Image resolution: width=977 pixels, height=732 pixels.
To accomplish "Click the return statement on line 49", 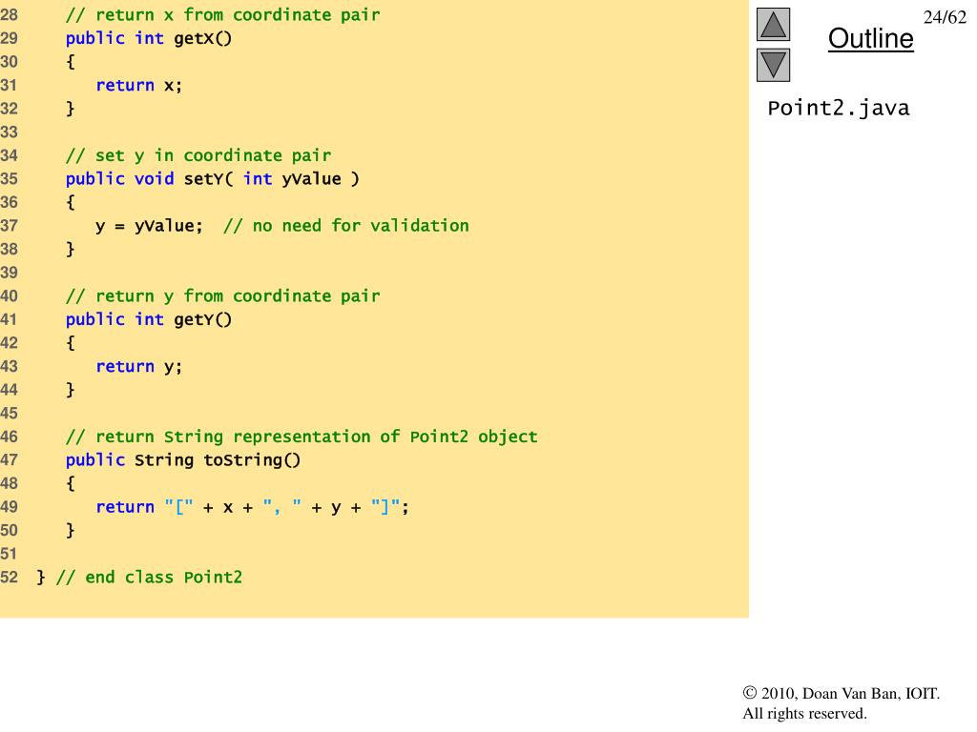I will click(x=252, y=507).
